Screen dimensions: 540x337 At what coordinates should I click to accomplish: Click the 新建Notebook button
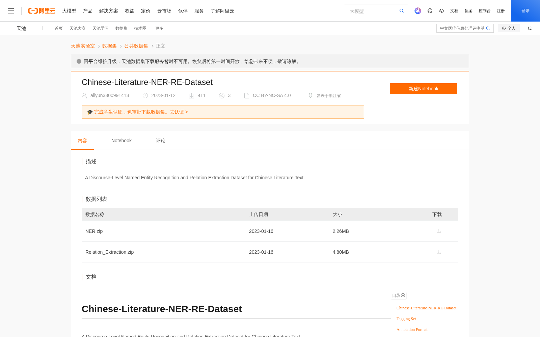(x=424, y=89)
